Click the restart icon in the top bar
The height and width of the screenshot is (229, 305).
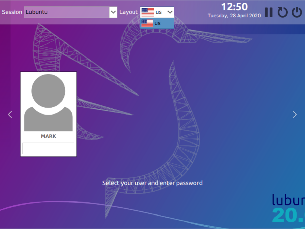283,12
